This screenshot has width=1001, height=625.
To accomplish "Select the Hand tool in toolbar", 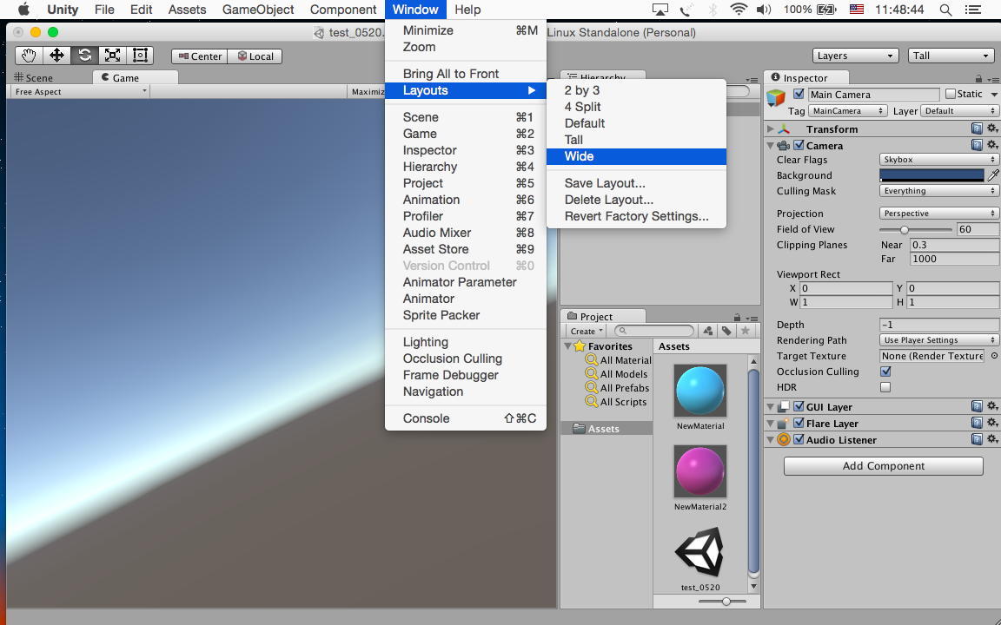I will pyautogui.click(x=29, y=56).
